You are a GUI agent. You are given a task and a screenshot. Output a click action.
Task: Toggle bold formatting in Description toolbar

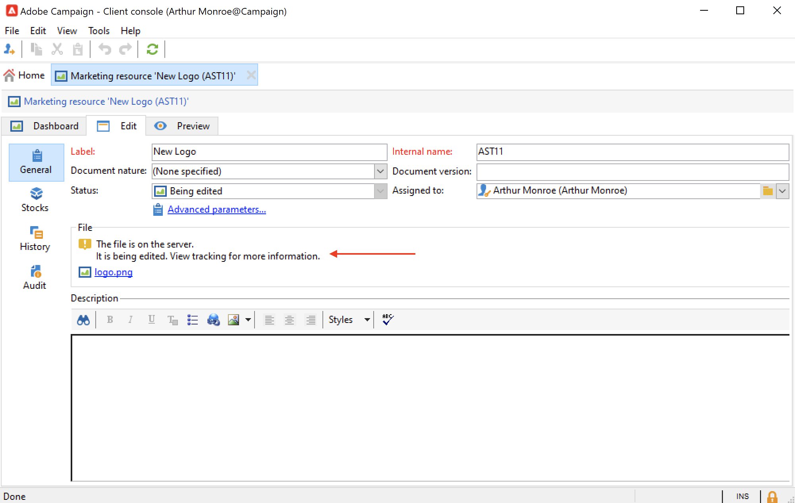click(x=110, y=320)
